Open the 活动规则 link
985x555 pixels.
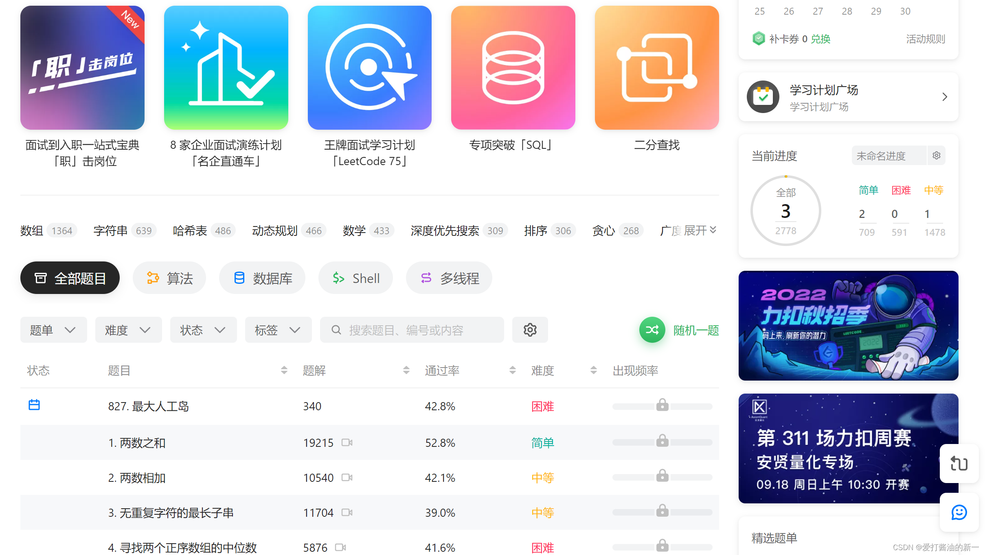(926, 39)
